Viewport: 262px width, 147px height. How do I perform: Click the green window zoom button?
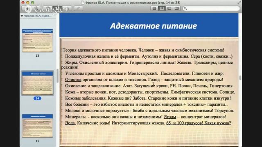tap(33, 2)
